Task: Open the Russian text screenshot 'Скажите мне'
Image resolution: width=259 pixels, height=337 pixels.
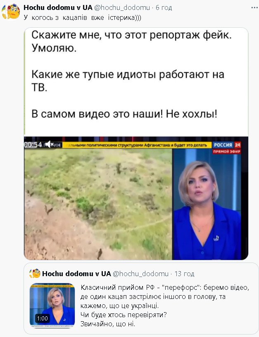Action: pyautogui.click(x=136, y=82)
